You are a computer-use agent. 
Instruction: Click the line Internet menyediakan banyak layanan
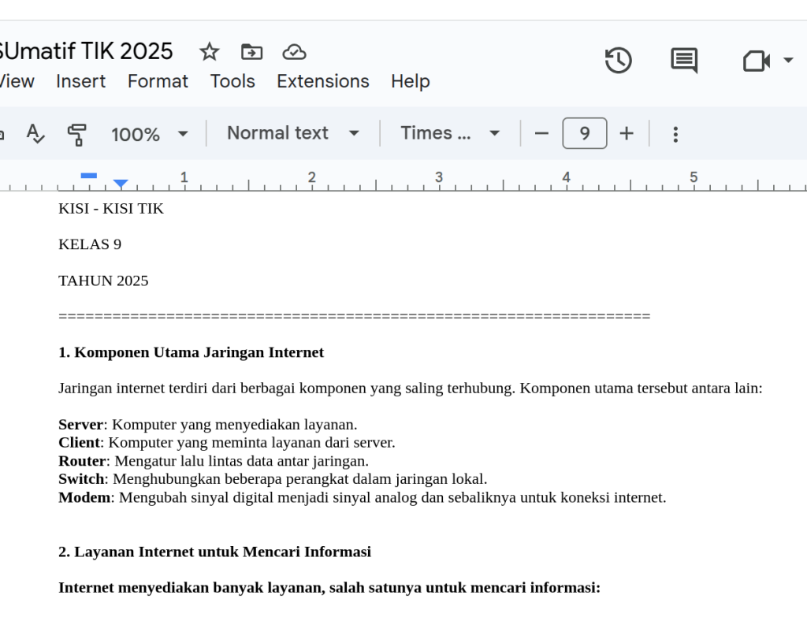329,588
